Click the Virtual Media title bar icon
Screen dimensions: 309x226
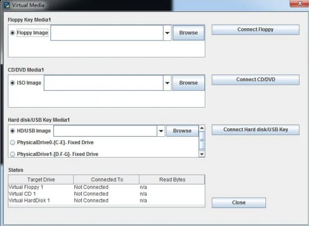[7, 5]
